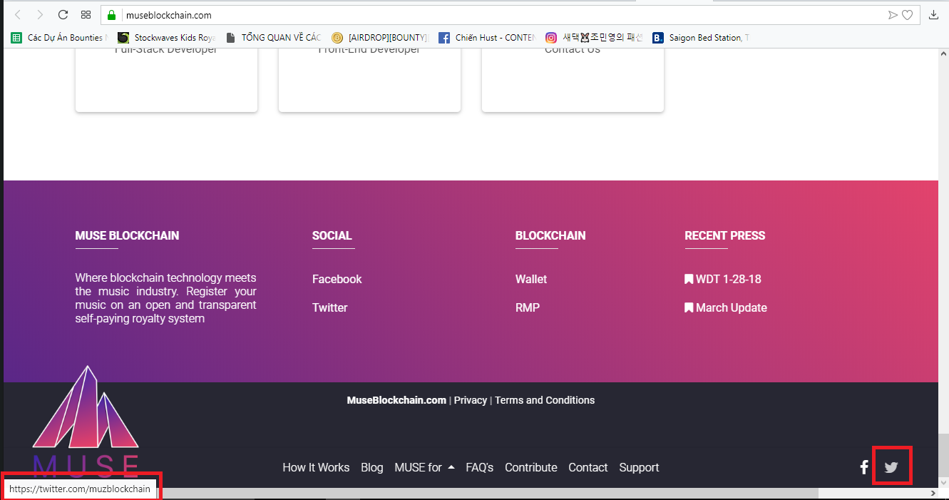Open the [AIRDROP][BOUNTY] bookmark
This screenshot has height=500, width=949.
point(380,38)
